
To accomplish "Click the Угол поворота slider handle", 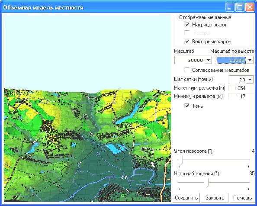I will [x=181, y=161].
